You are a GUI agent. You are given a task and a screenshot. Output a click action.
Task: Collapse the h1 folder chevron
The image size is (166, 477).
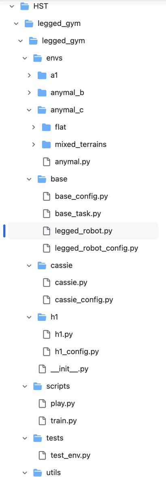point(29,317)
